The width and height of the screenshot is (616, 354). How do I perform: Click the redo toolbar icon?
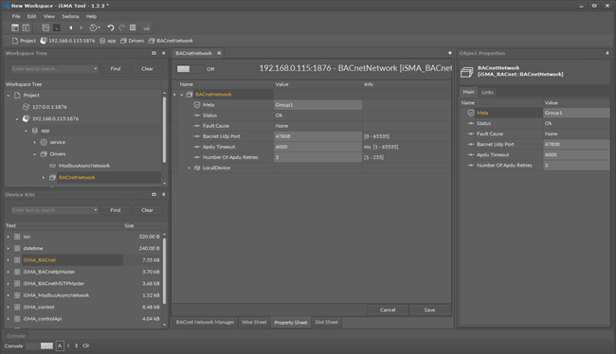coord(122,27)
